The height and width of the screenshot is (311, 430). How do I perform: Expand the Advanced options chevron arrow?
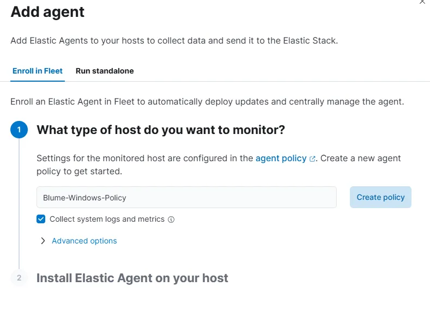[x=43, y=241]
